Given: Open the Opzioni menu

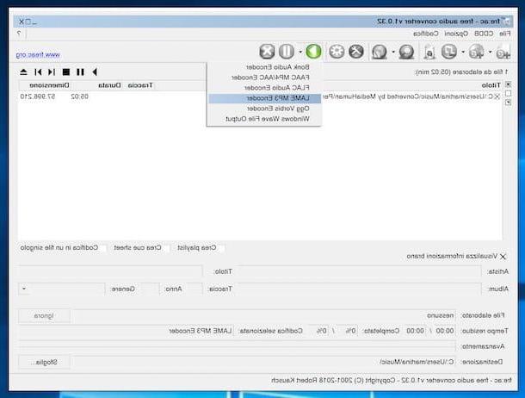Looking at the screenshot, I should (x=456, y=34).
